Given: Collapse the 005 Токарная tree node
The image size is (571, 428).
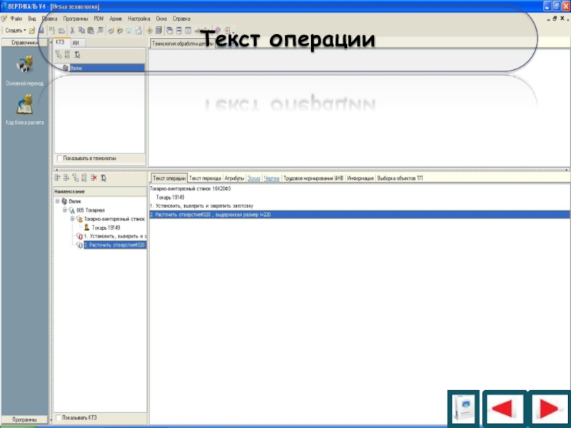Looking at the screenshot, I should 64,210.
